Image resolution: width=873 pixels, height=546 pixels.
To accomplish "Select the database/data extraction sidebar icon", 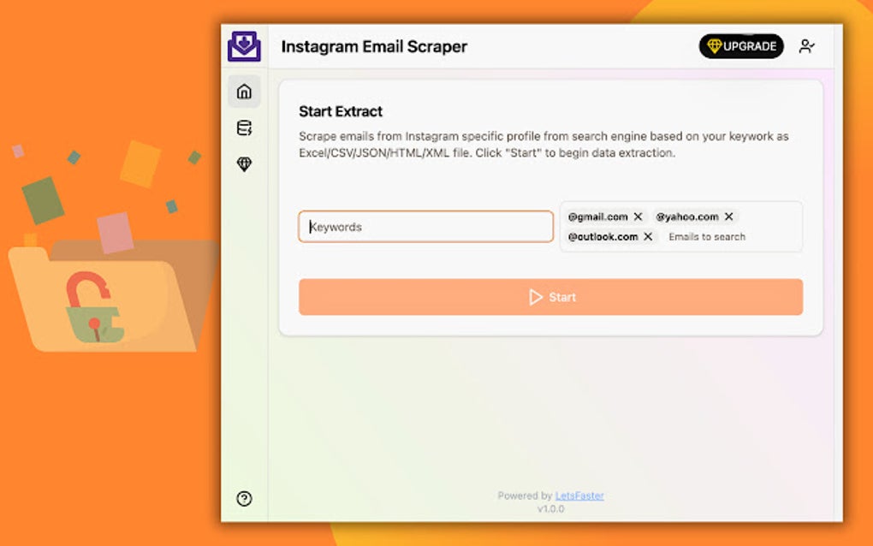I will [x=245, y=128].
